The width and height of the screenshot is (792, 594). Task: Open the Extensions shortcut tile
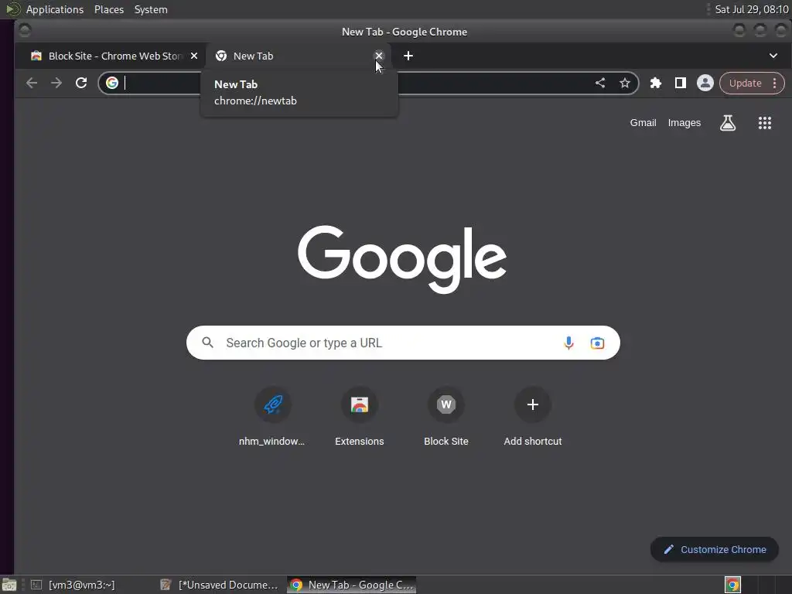pyautogui.click(x=360, y=417)
